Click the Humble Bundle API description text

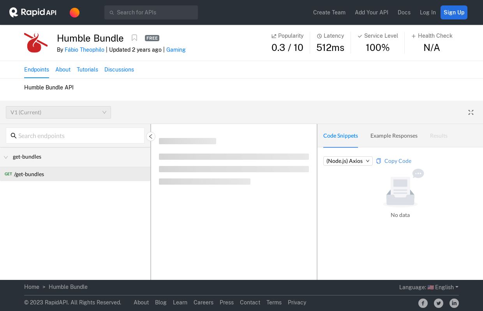pyautogui.click(x=49, y=87)
